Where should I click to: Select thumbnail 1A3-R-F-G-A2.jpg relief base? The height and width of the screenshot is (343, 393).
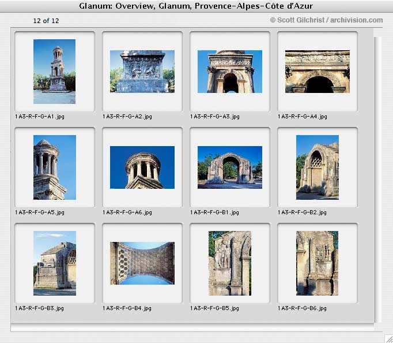pos(142,72)
